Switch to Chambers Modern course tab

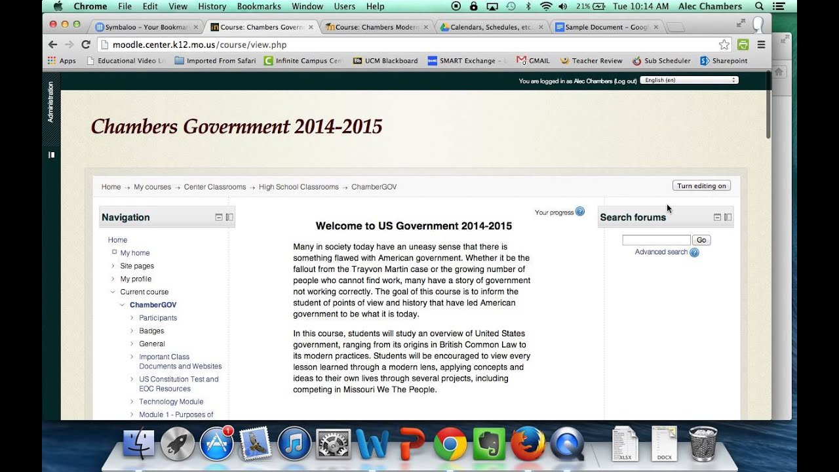pyautogui.click(x=377, y=27)
